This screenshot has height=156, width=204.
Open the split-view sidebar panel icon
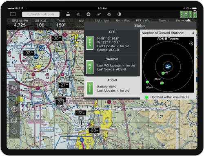coord(13,14)
